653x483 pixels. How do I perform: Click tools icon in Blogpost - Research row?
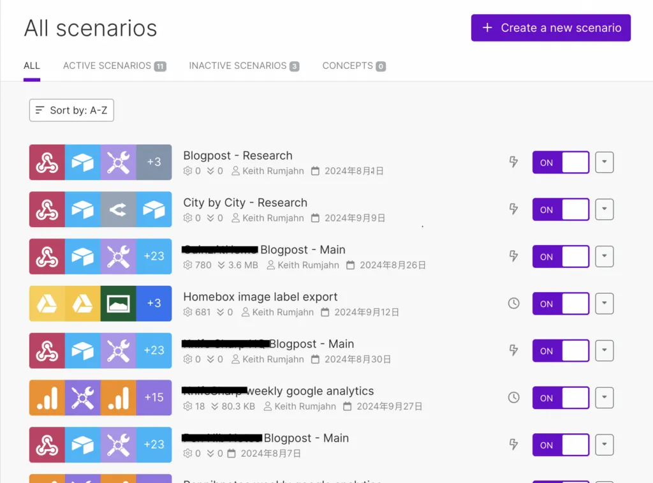point(118,162)
